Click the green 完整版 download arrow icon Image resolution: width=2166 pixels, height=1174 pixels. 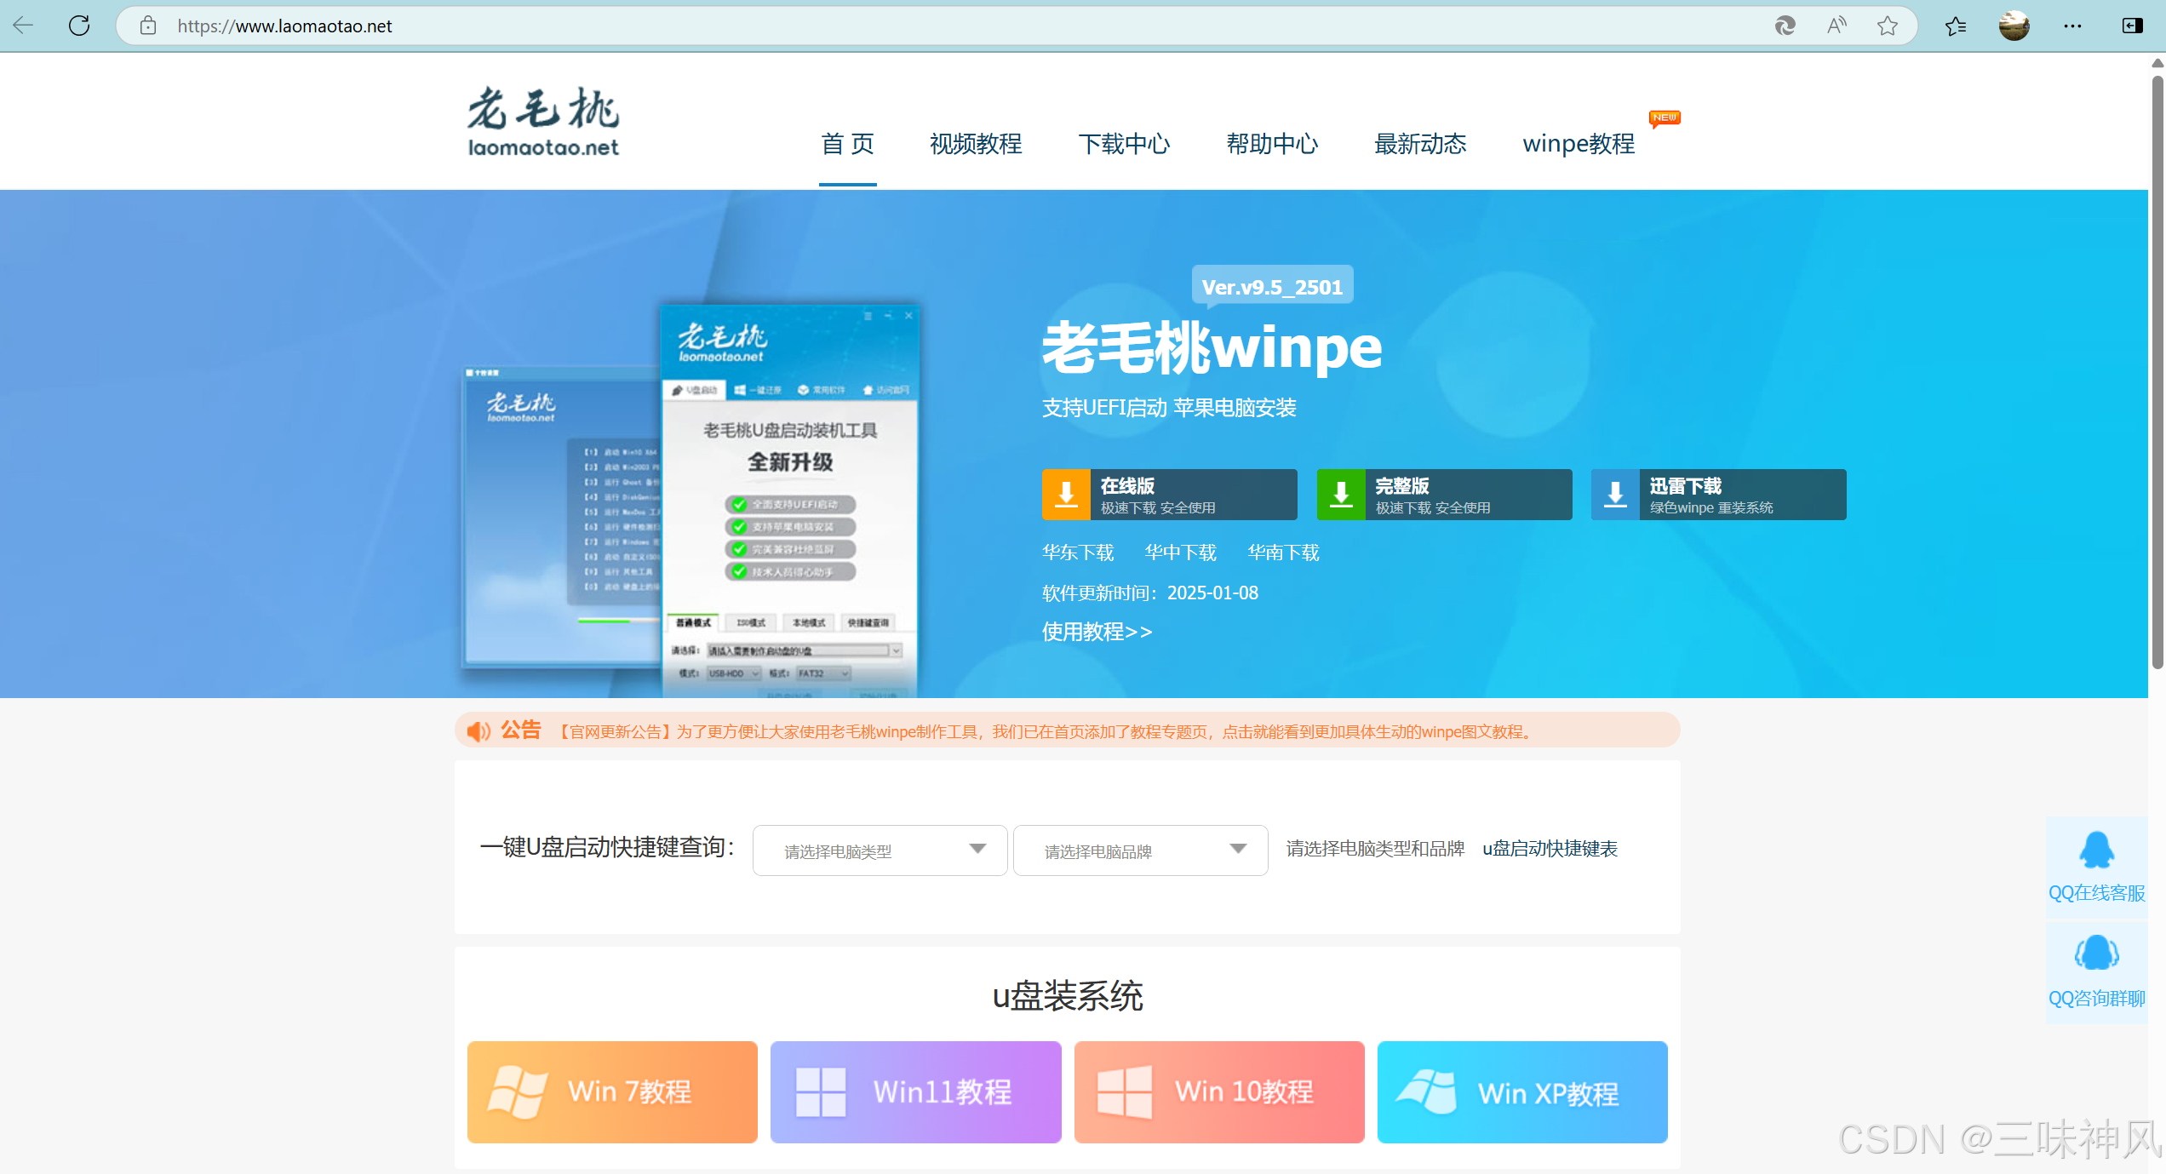[x=1341, y=494]
